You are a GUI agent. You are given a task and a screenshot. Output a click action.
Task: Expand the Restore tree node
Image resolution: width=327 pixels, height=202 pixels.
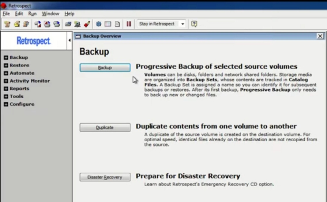coord(6,65)
